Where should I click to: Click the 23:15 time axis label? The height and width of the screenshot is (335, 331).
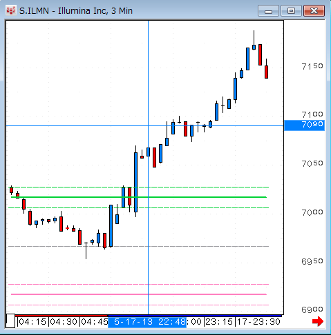219,322
